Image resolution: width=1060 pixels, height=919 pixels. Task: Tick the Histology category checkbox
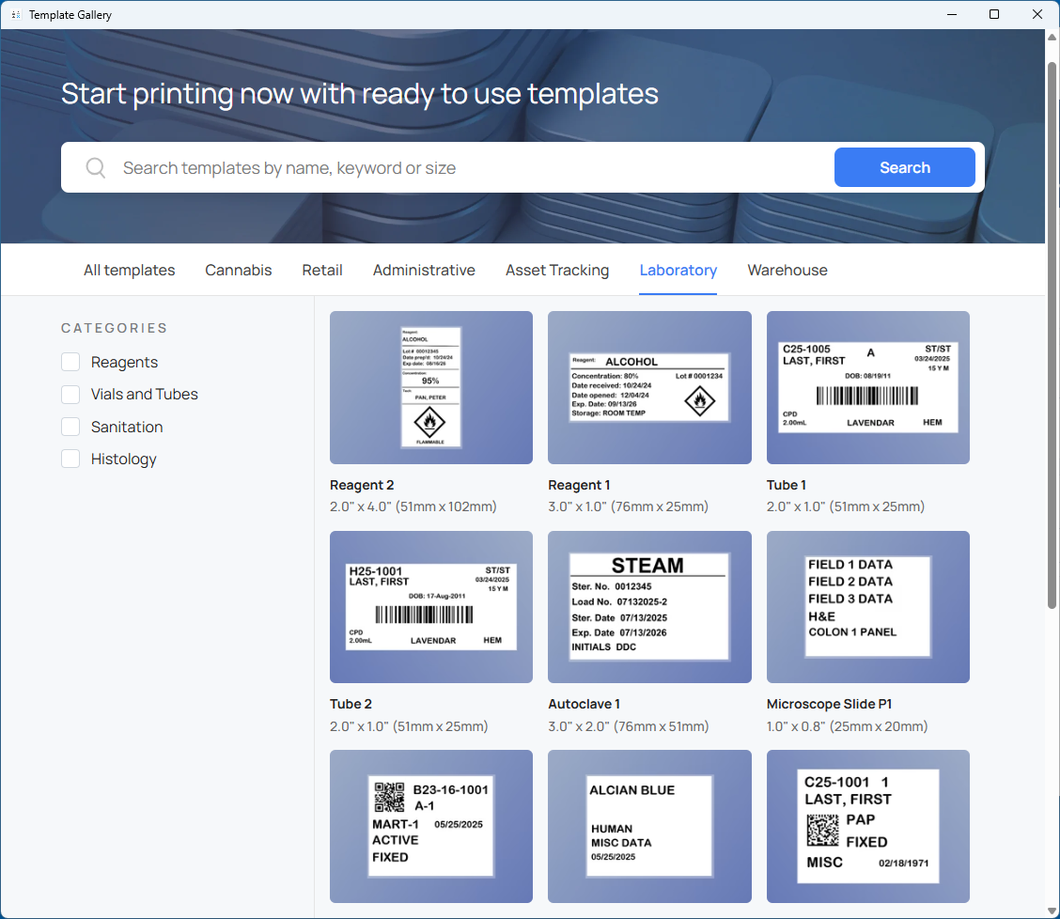pos(70,459)
